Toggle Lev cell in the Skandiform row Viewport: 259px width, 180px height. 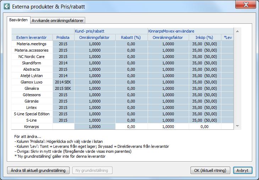point(227,63)
